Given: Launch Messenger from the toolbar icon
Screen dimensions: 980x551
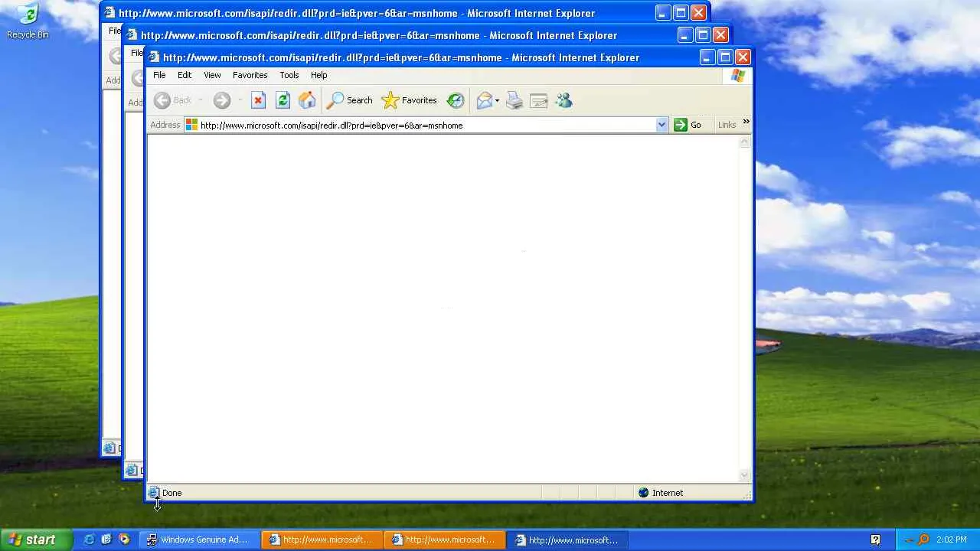Looking at the screenshot, I should click(x=564, y=100).
